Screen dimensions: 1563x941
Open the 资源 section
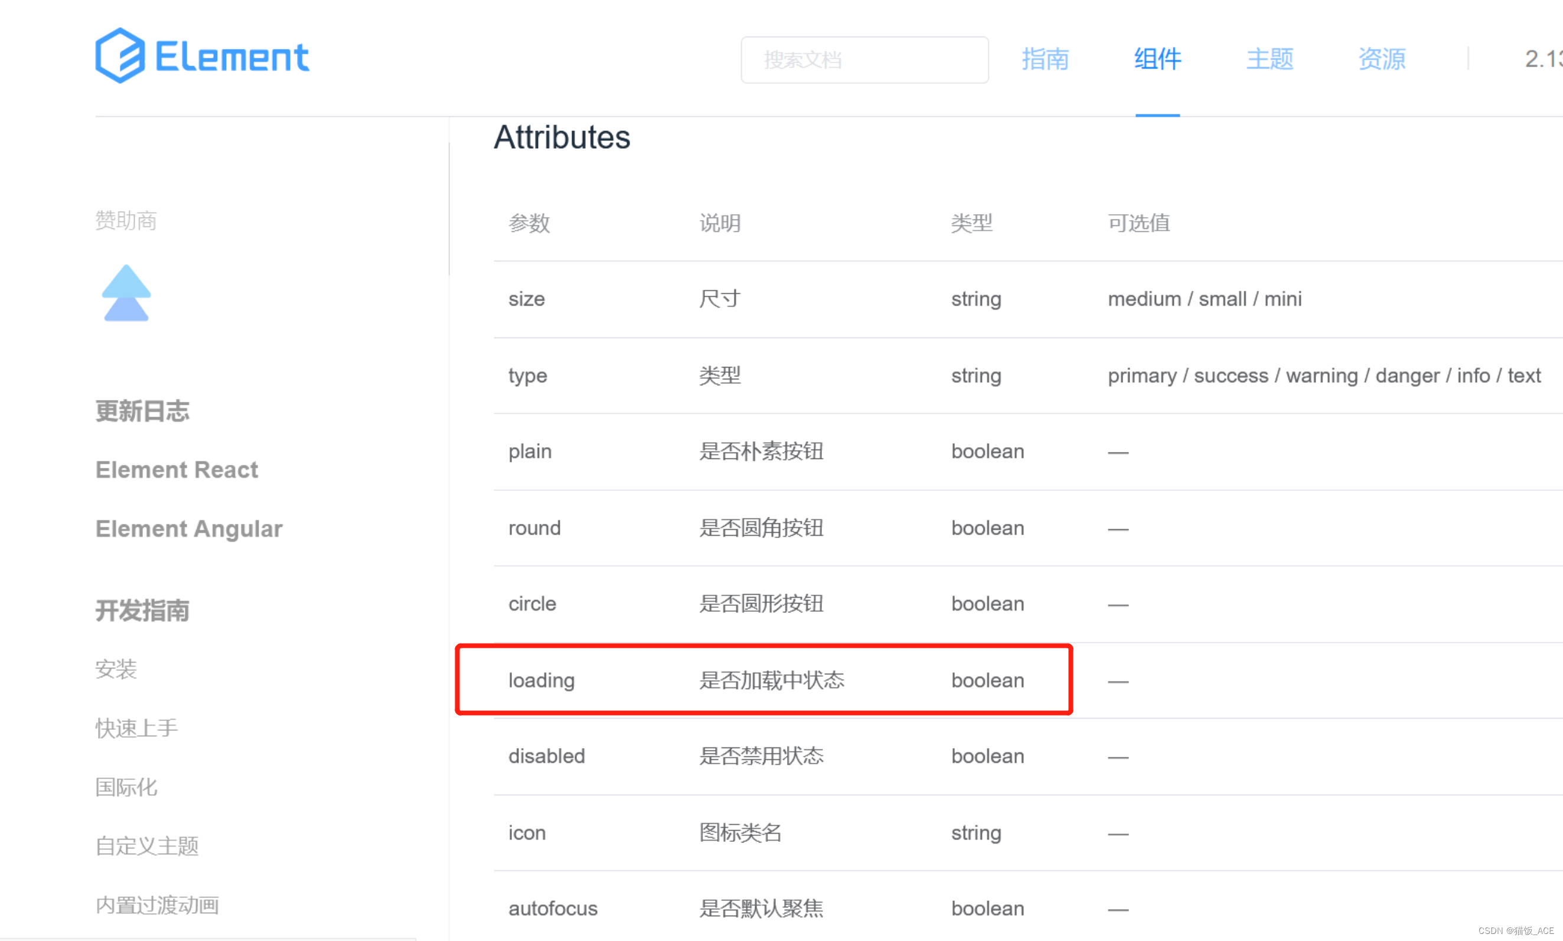coord(1382,60)
